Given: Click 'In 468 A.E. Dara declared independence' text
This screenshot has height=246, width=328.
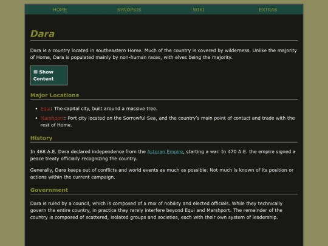Looking at the screenshot, I should point(163,155).
